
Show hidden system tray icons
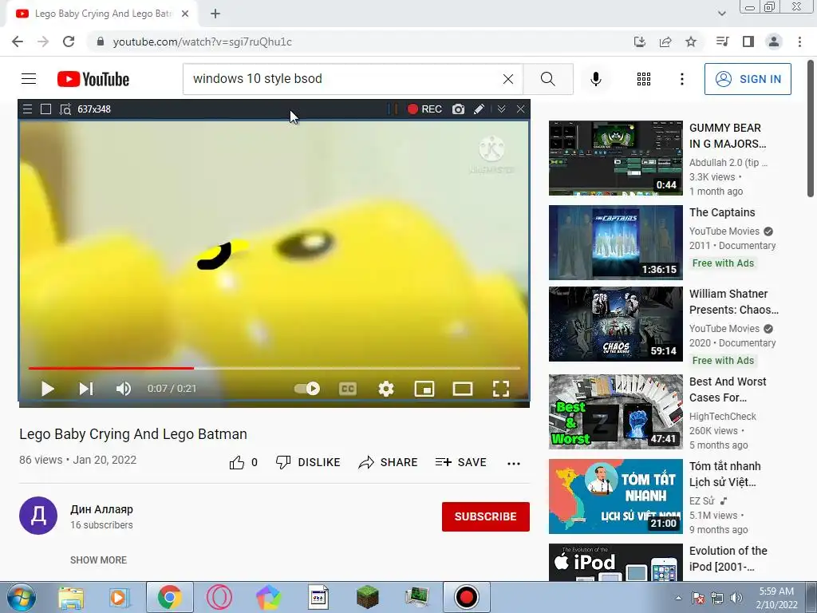678,598
